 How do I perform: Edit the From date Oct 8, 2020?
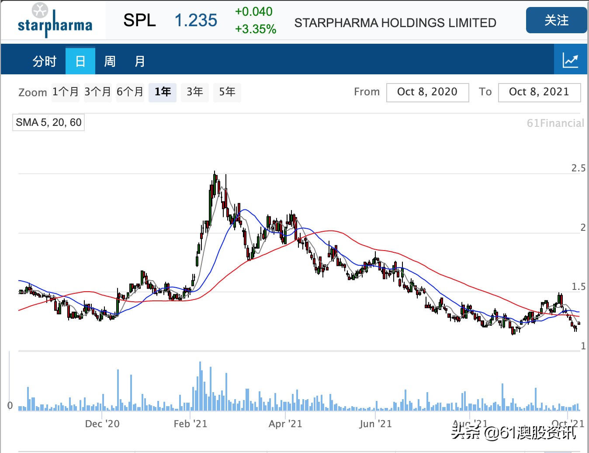pyautogui.click(x=427, y=92)
